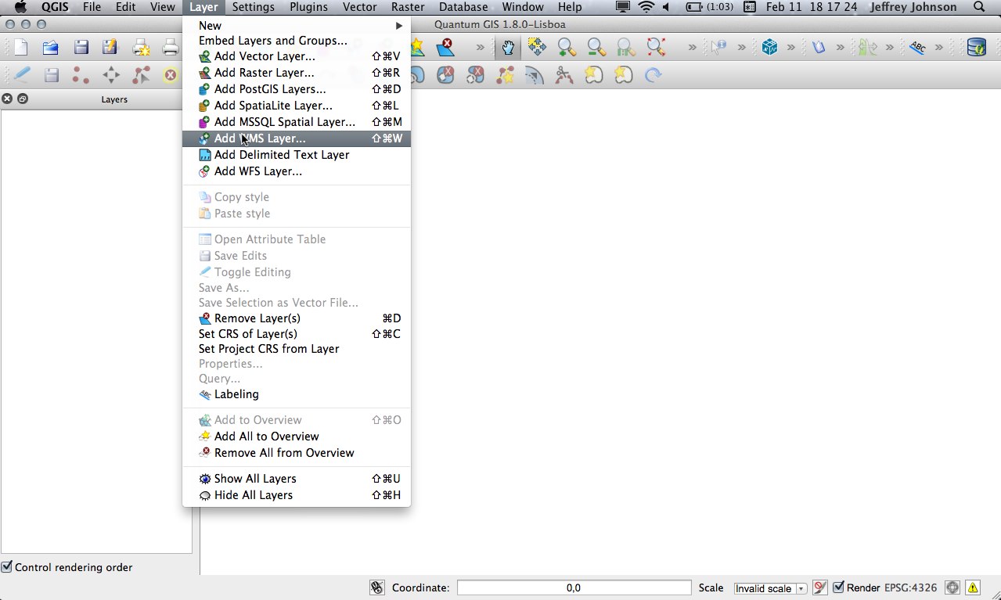Choose Remove Layer(s) menu item

pyautogui.click(x=297, y=318)
